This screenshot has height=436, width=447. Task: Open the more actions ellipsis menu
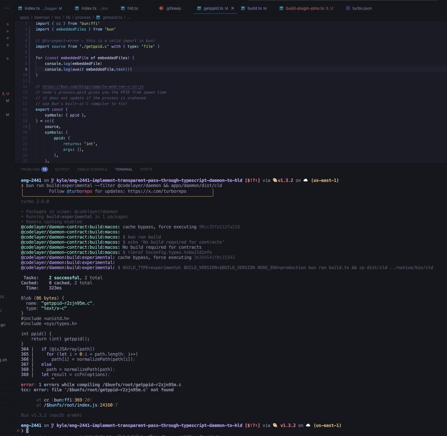pos(7,8)
